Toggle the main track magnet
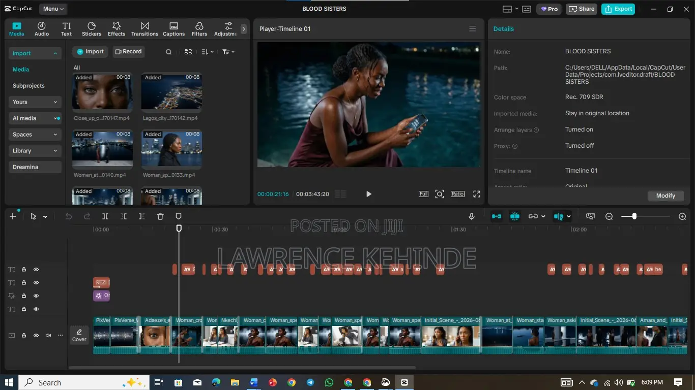The height and width of the screenshot is (390, 695). tap(496, 216)
